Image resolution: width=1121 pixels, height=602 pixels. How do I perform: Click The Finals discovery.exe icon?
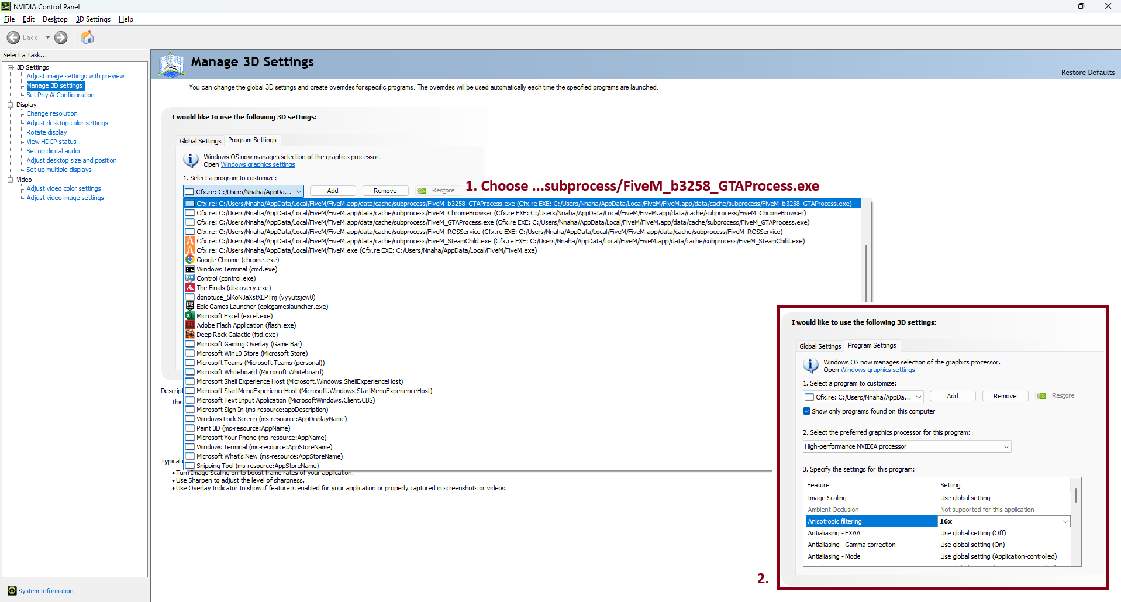(x=190, y=287)
